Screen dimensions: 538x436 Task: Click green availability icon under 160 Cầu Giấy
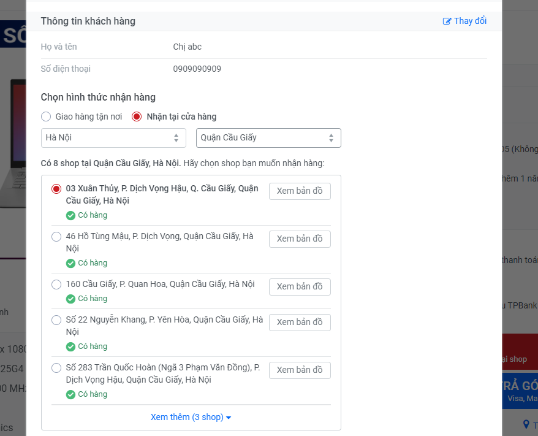[x=71, y=299]
